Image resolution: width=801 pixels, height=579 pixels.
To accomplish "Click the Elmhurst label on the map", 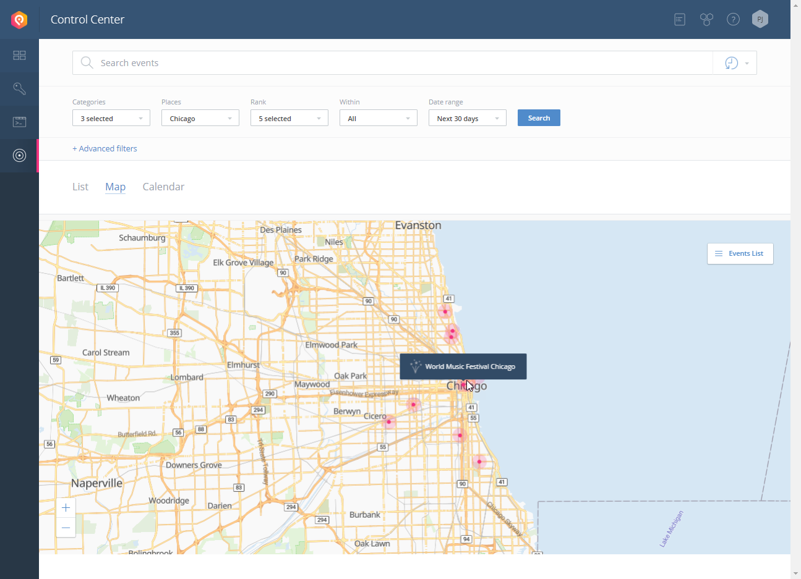I will point(243,365).
